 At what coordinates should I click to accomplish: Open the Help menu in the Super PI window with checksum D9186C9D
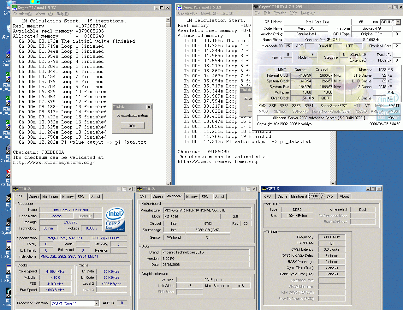click(227, 13)
